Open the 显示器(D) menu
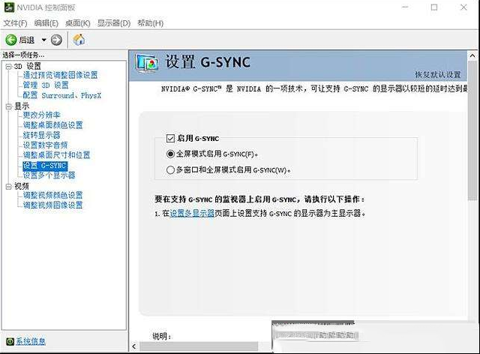The height and width of the screenshot is (354, 480). click(114, 23)
